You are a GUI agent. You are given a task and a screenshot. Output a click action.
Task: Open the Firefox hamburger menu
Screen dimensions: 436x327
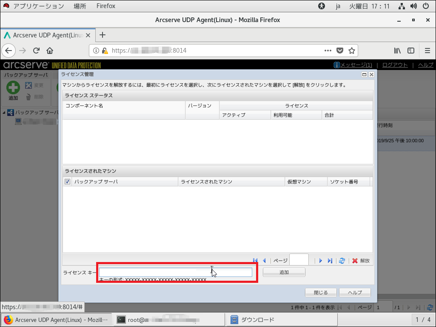coord(427,51)
